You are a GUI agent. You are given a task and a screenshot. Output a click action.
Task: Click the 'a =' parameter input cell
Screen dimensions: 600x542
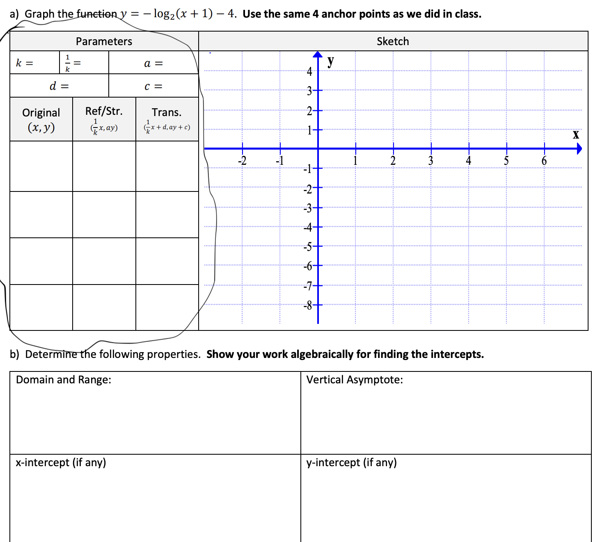[154, 63]
